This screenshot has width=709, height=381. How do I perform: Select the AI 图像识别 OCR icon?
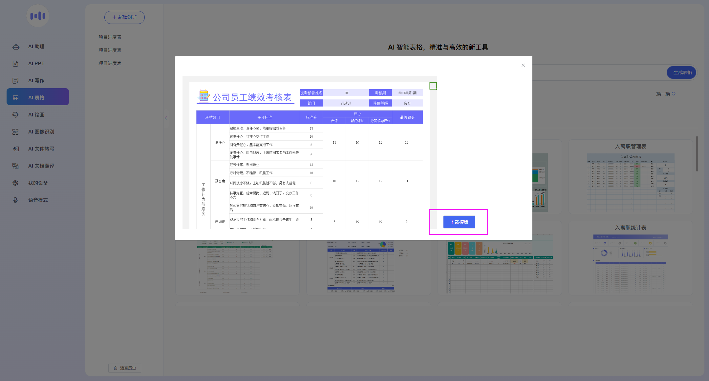[x=15, y=132]
